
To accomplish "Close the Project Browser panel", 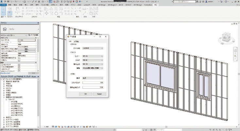I will click(x=39, y=76).
